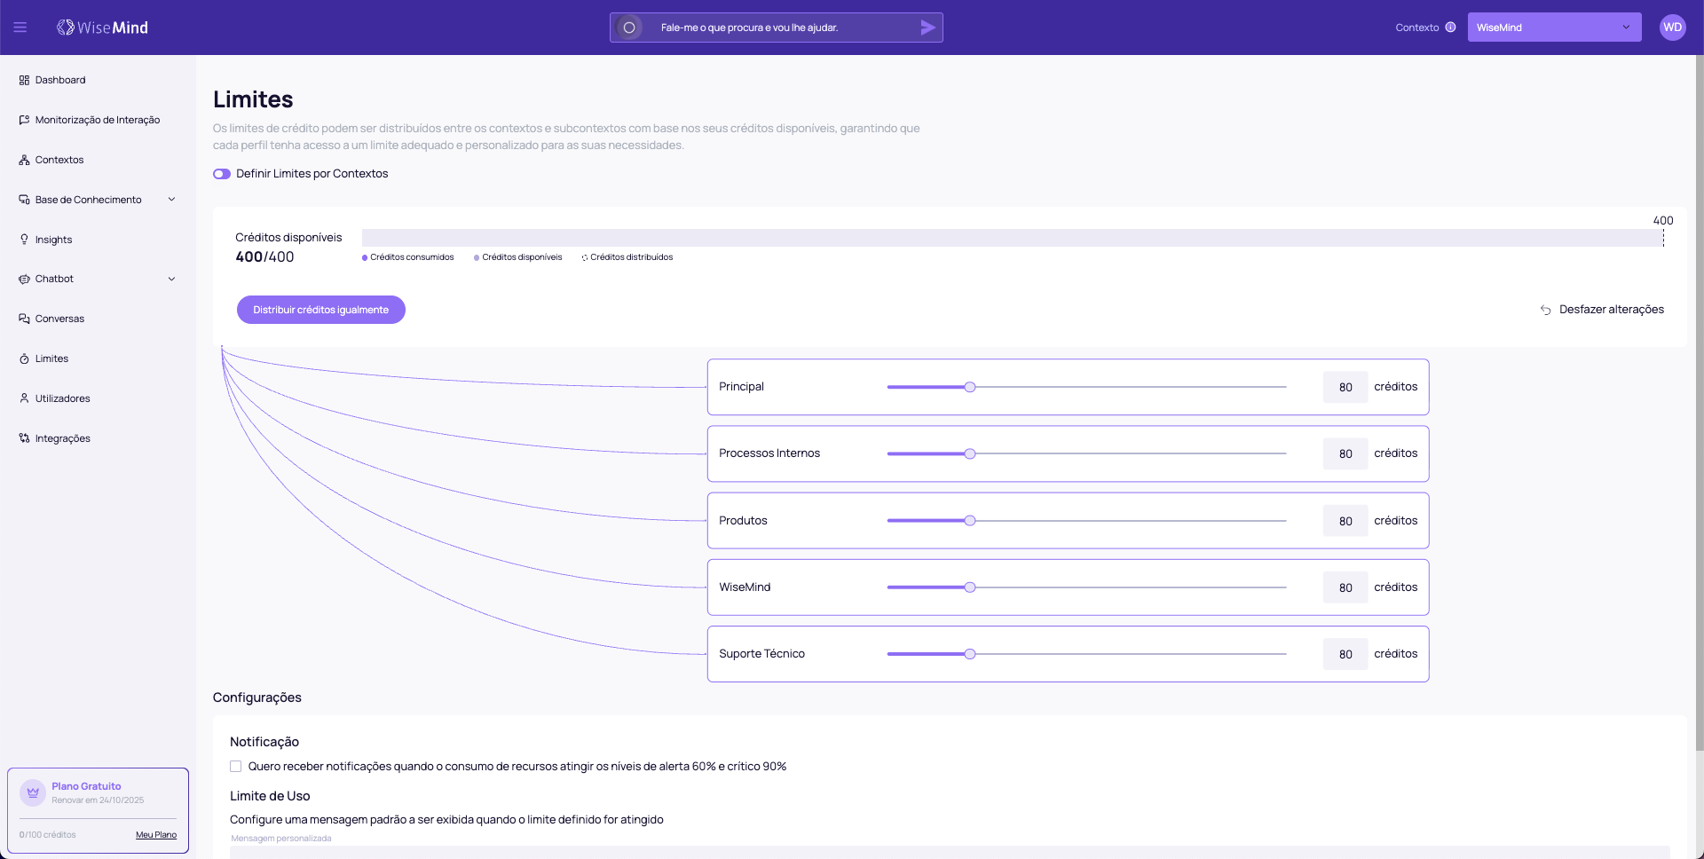Click the hamburger menu icon

pyautogui.click(x=20, y=28)
